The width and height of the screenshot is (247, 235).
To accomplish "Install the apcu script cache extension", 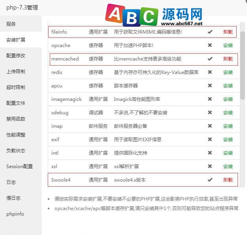I will [228, 86].
